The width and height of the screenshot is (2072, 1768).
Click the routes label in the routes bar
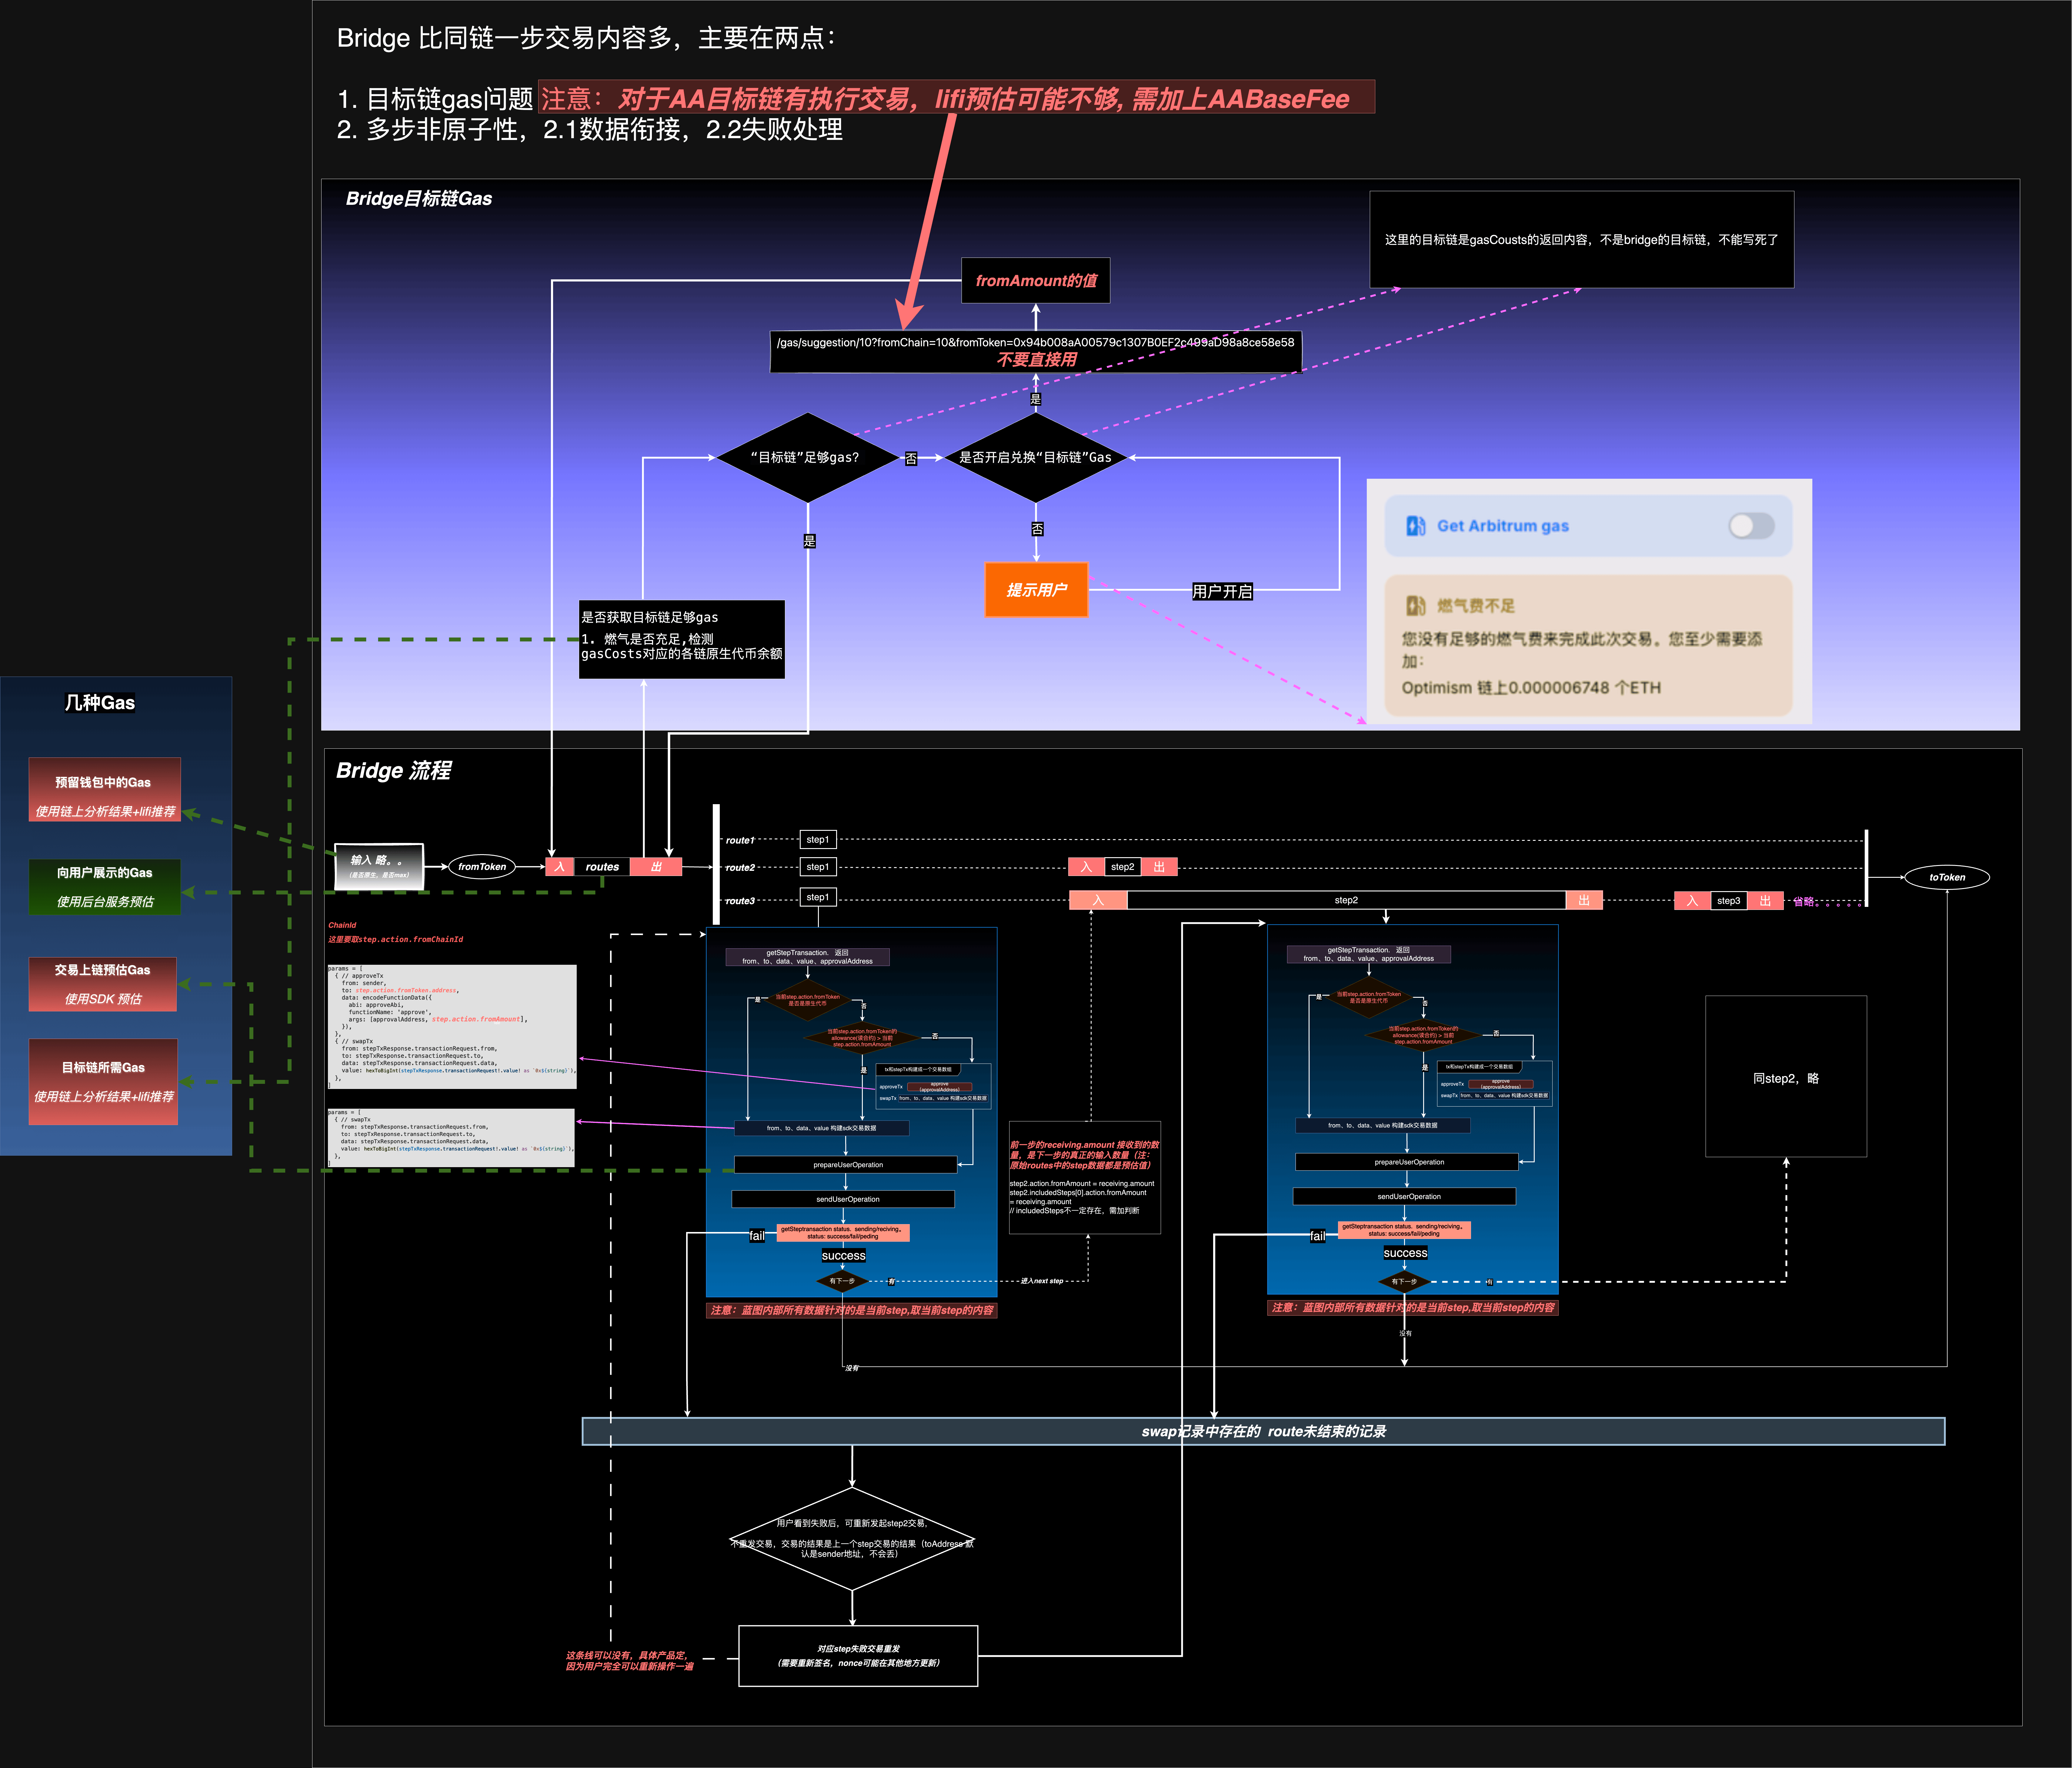point(602,867)
